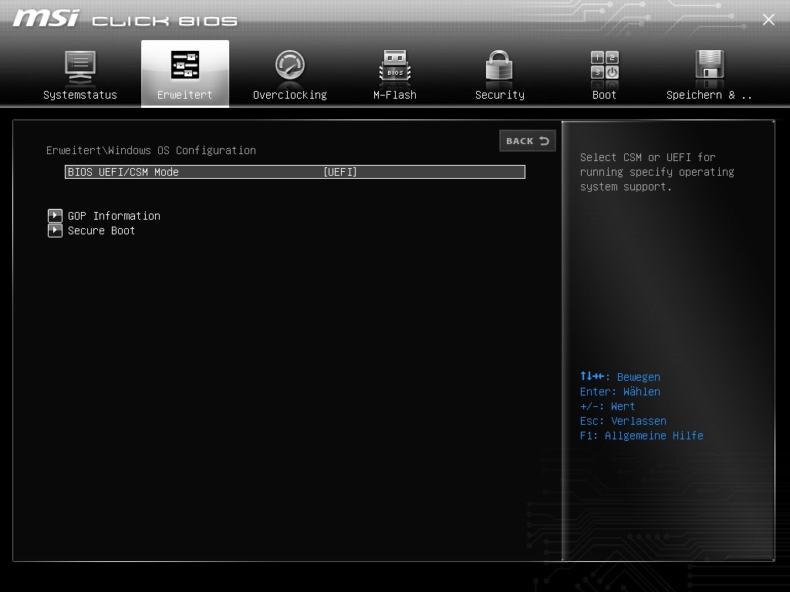Click the arrow keys 'Bewegen' hint

(x=620, y=376)
